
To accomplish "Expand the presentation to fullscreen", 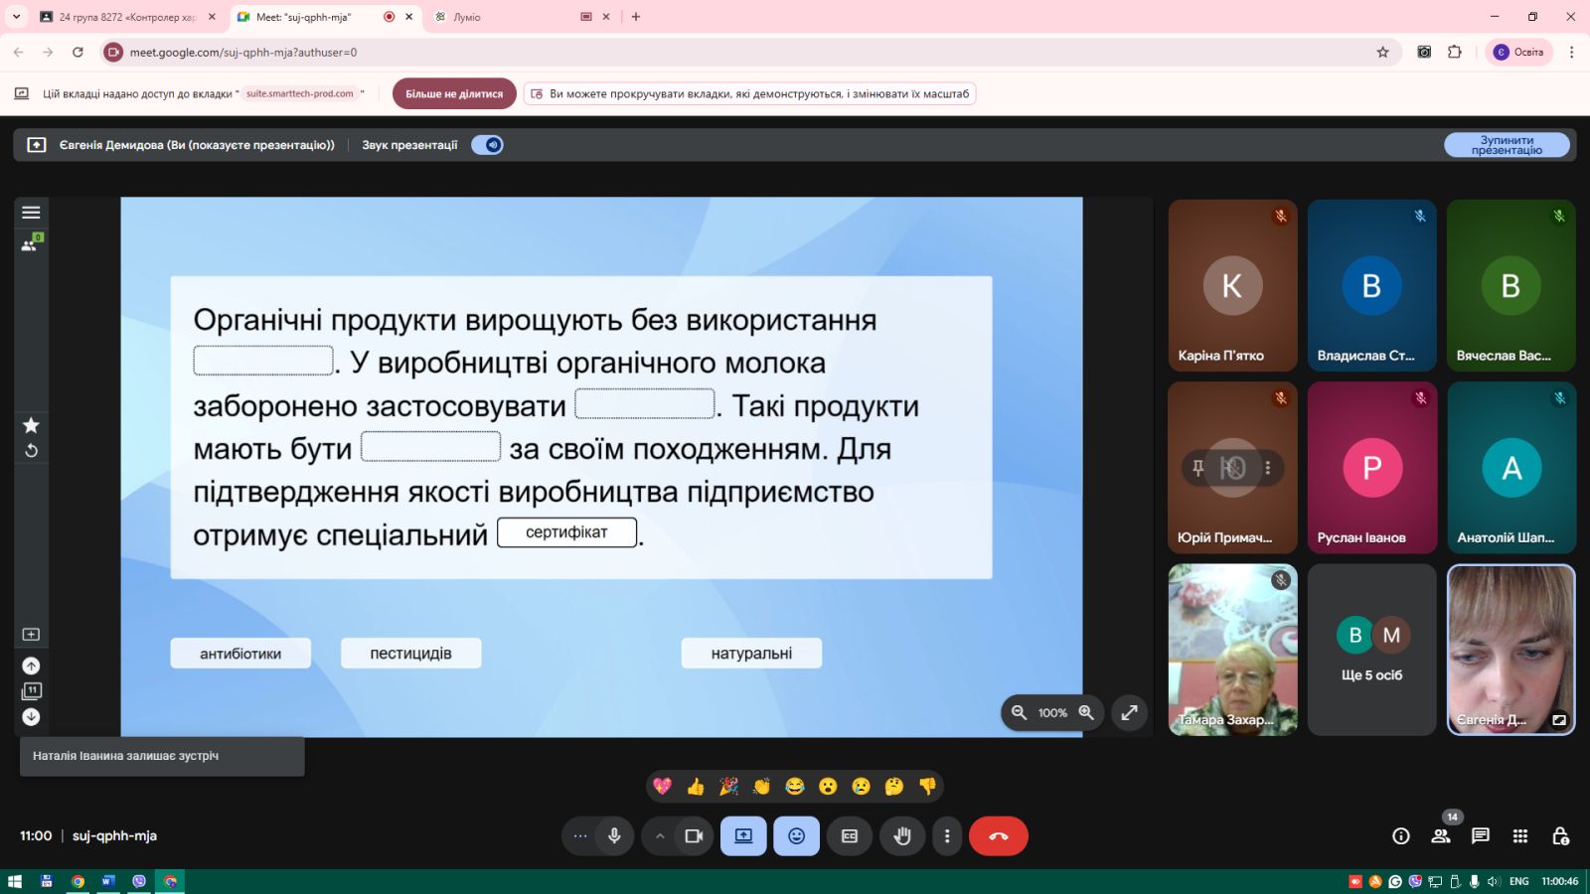I will click(x=1129, y=712).
